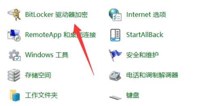This screenshot has width=200, height=106.
Task: Open the BitLocker drive lock-and-key icon
Action: coord(14,15)
